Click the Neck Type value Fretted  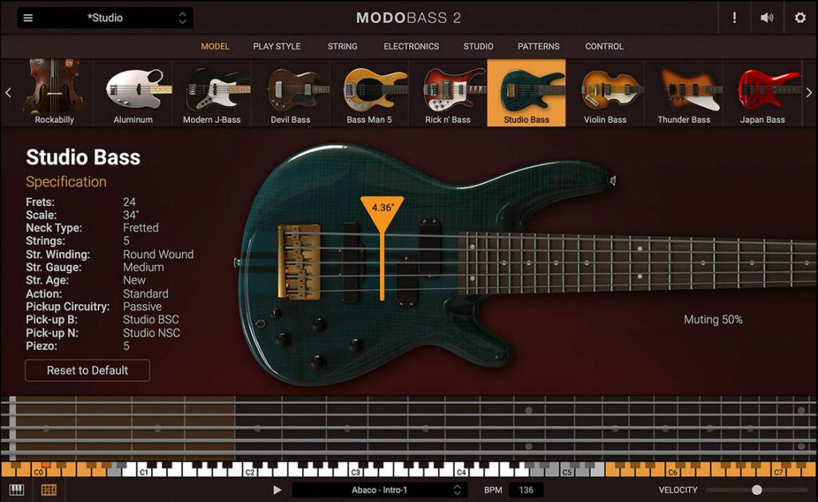(141, 227)
